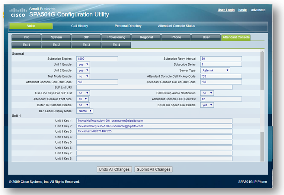Click Attendant Console Call Pickup Code field
284x195 pixels.
pos(221,76)
